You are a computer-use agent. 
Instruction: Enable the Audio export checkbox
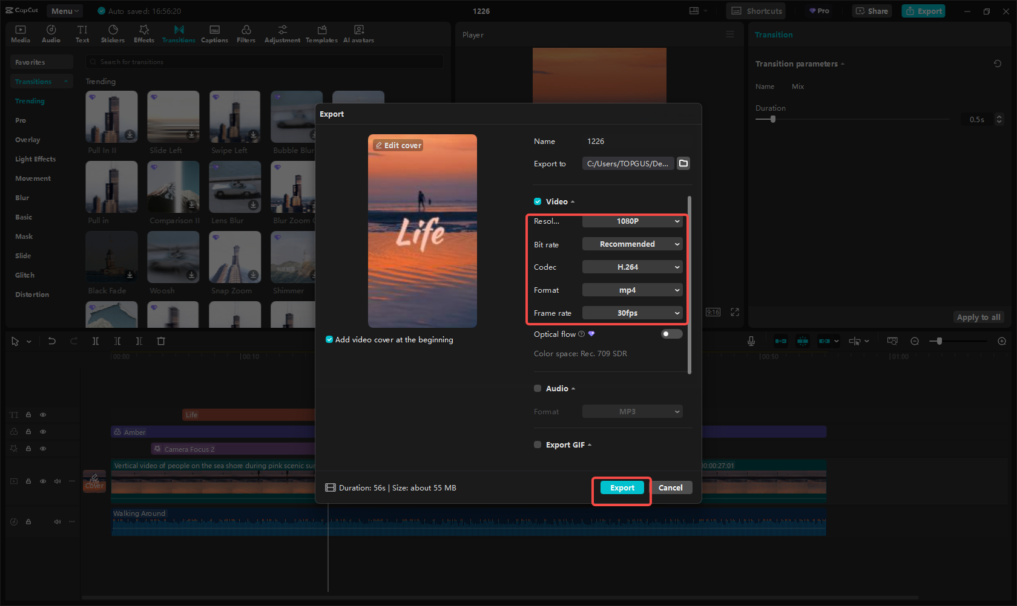pos(538,388)
